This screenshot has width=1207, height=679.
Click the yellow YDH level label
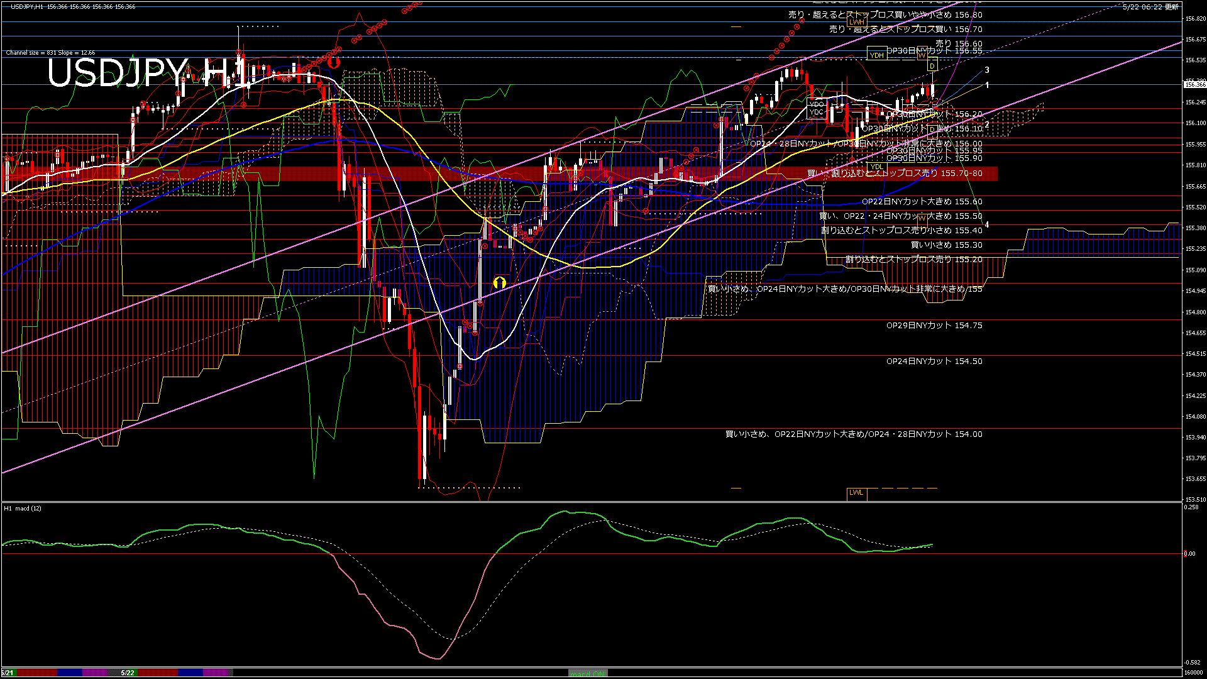click(876, 55)
